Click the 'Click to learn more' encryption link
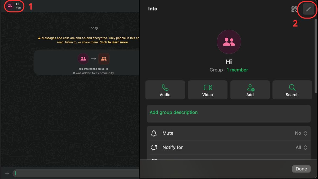The width and height of the screenshot is (318, 179). [x=114, y=42]
